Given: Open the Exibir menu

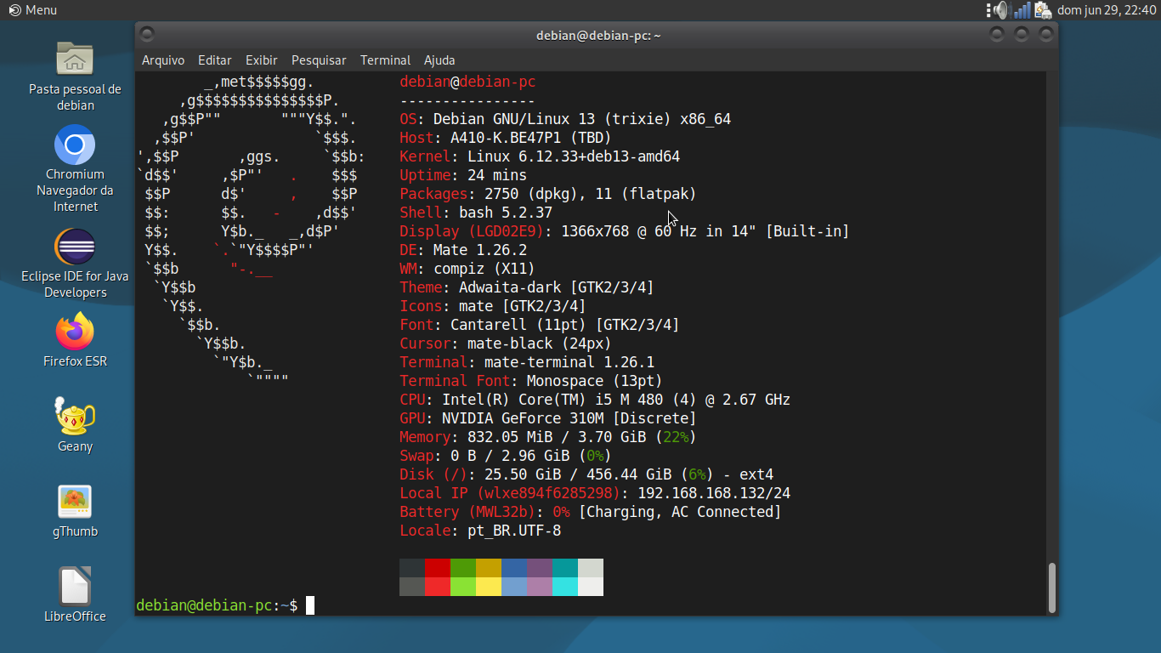Looking at the screenshot, I should tap(262, 60).
